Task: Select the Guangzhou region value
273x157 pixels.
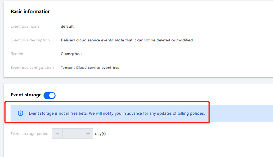Action: [x=71, y=54]
